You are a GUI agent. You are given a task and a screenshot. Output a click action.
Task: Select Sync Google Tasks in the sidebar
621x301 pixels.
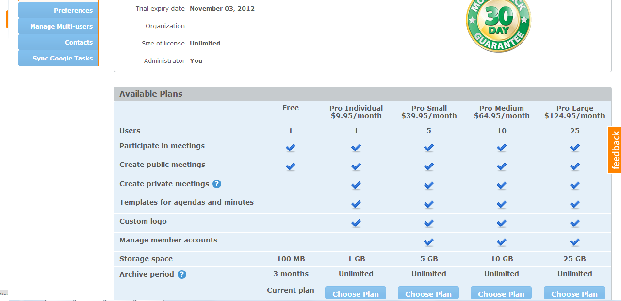pyautogui.click(x=58, y=58)
